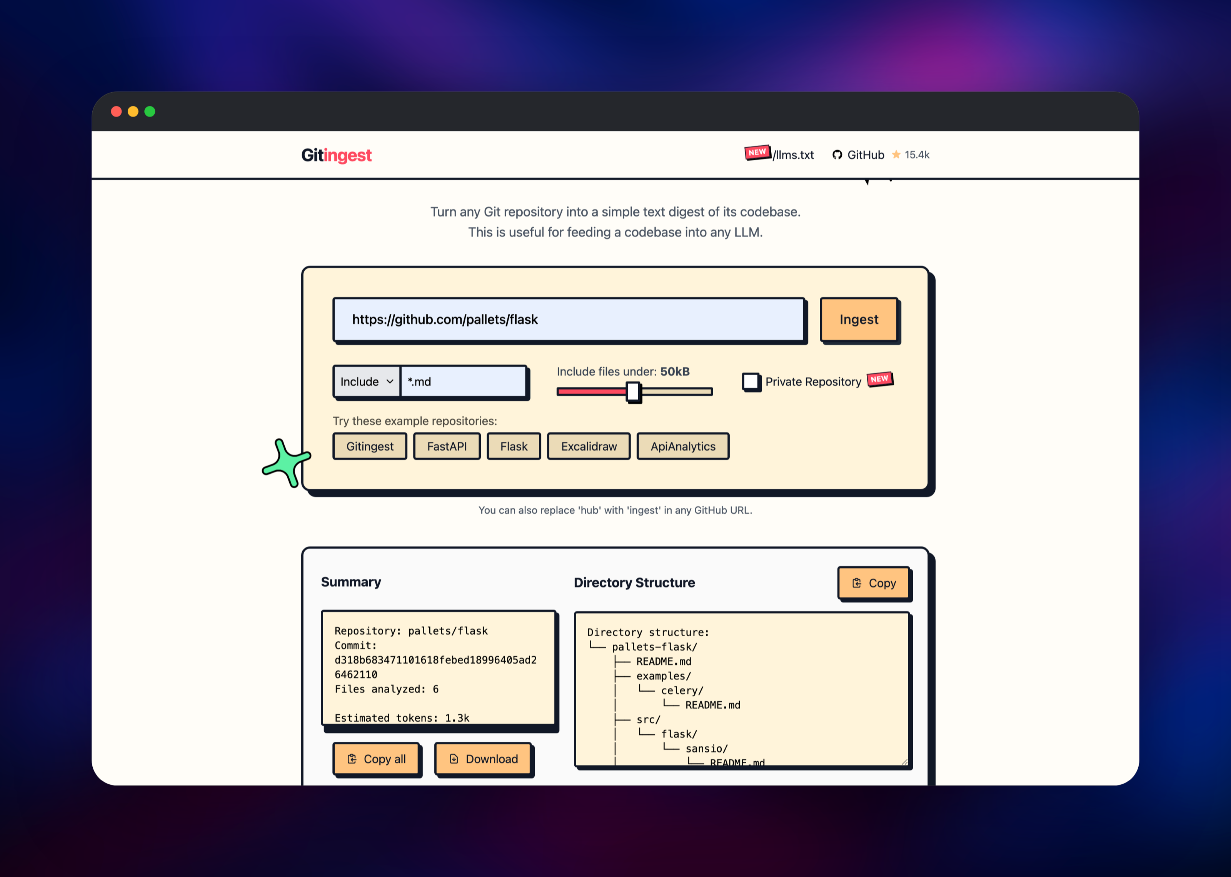Select the Excalidraw example repository
Image resolution: width=1231 pixels, height=877 pixels.
589,447
